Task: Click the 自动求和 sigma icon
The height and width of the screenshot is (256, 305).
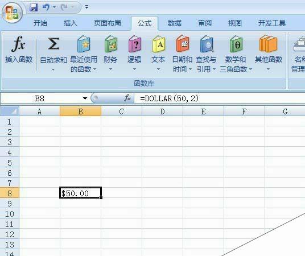Action: pos(53,44)
